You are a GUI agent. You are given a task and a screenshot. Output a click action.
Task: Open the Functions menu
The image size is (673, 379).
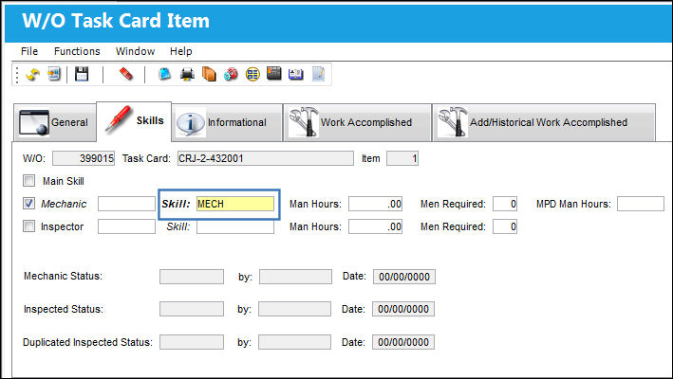[77, 51]
